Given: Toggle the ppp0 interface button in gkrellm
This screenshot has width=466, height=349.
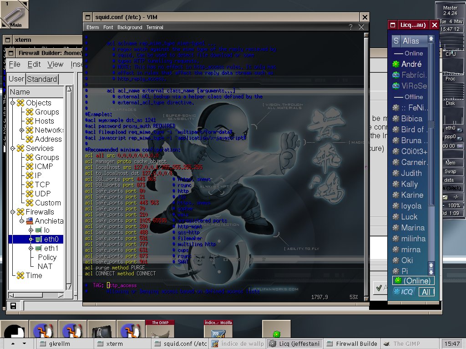Looking at the screenshot, I should click(460, 138).
